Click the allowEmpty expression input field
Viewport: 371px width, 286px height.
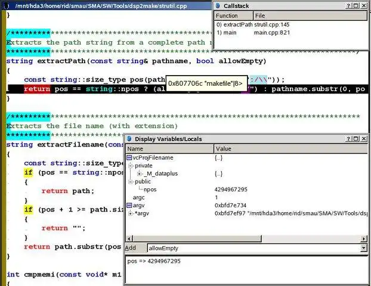[254, 248]
